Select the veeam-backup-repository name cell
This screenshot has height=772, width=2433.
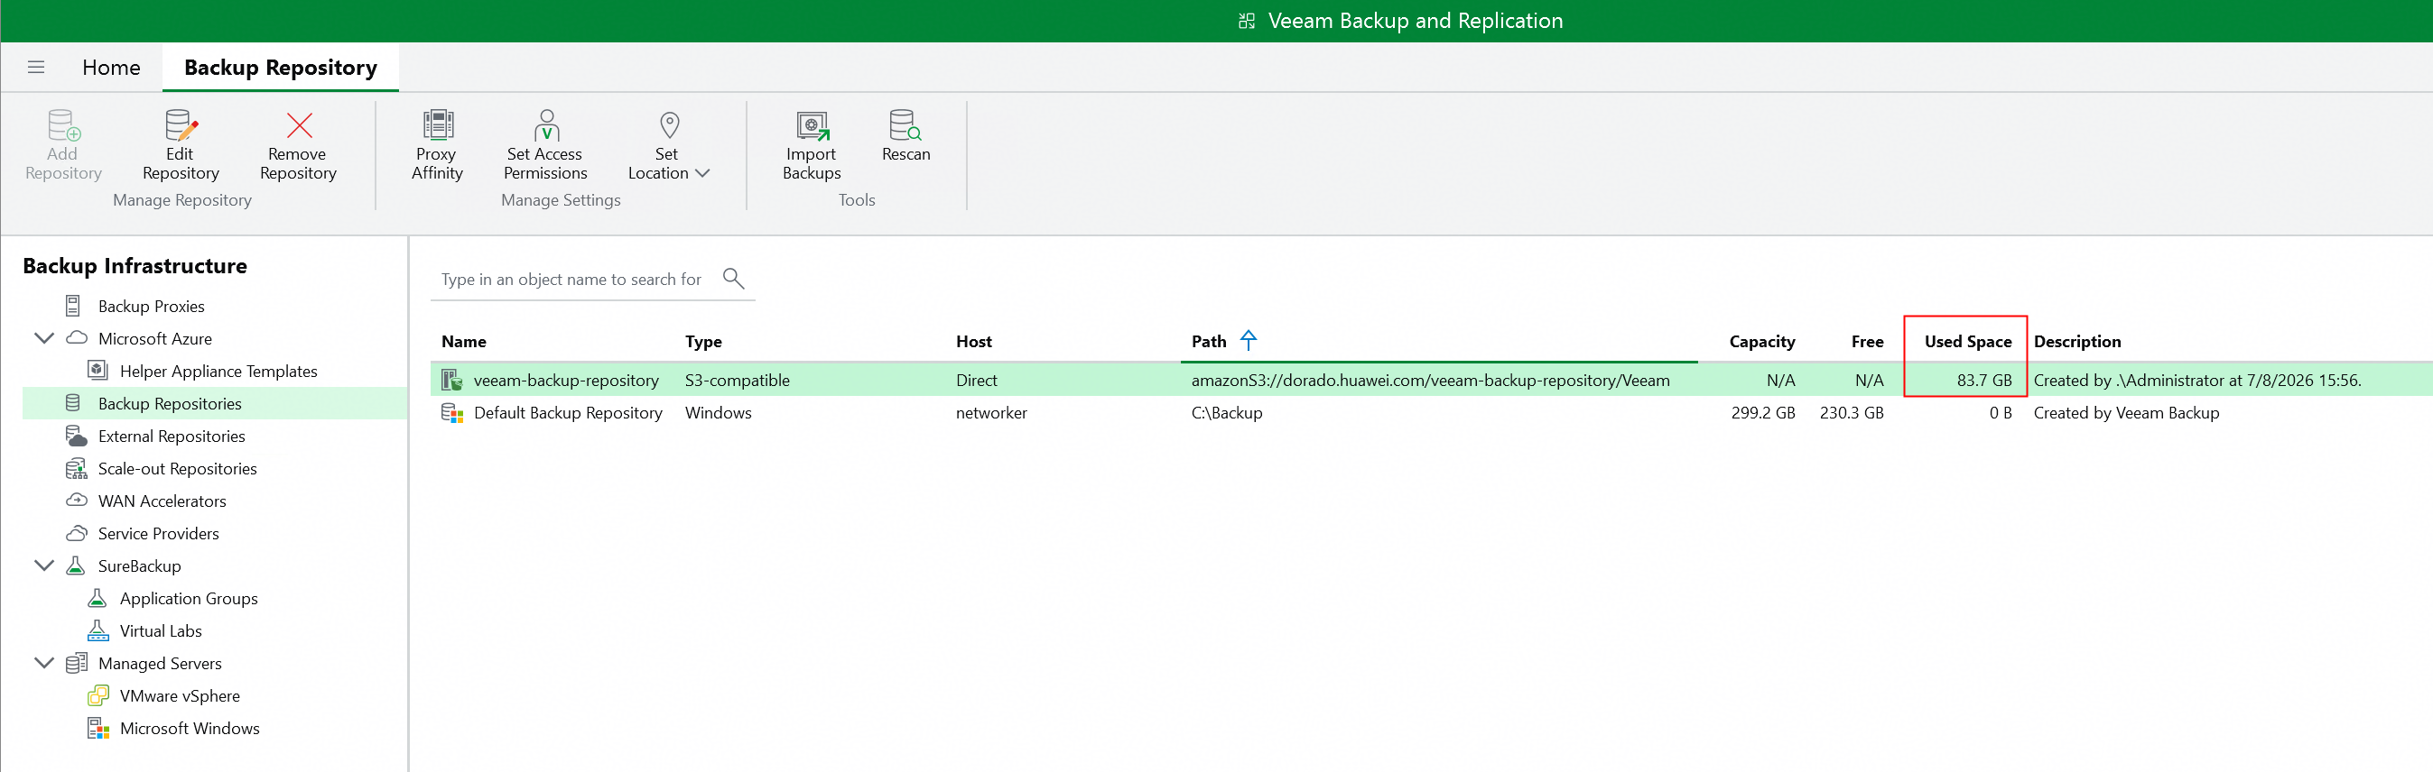click(x=566, y=381)
